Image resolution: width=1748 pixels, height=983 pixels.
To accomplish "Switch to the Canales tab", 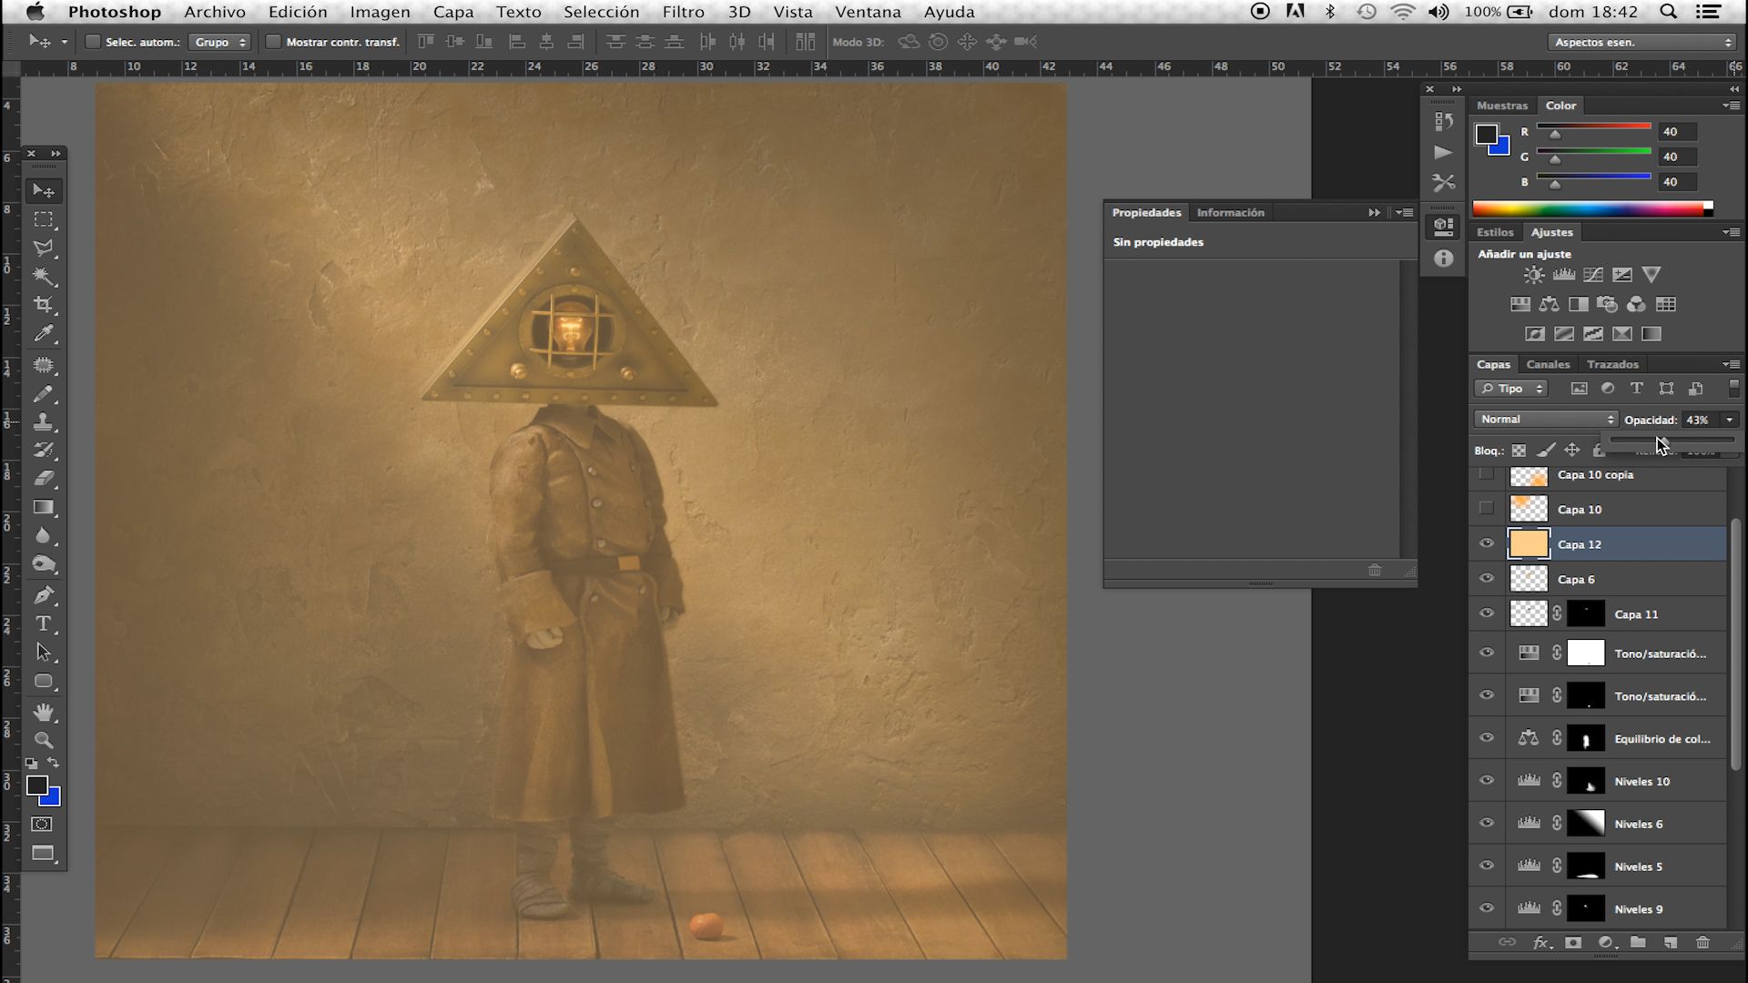I will click(1548, 364).
